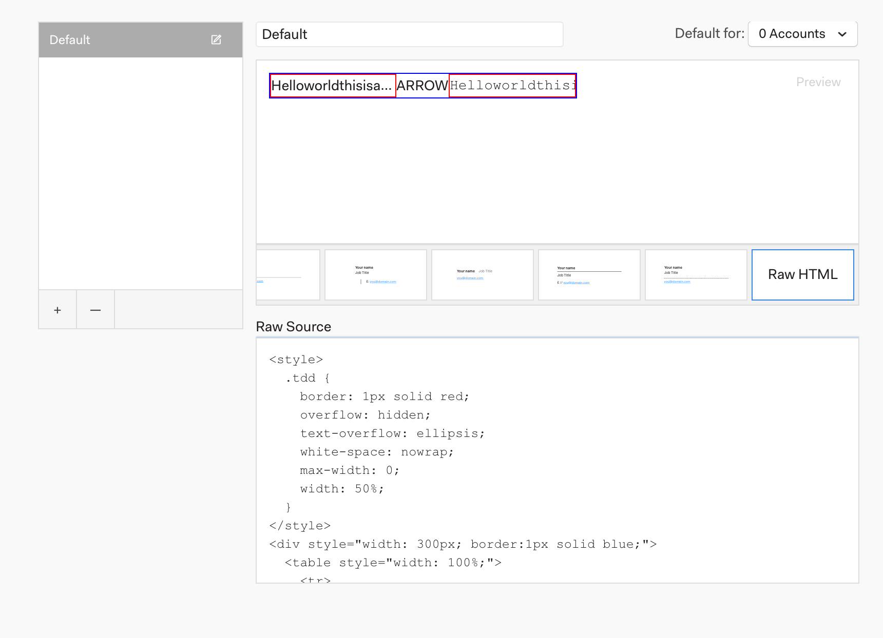Click the 'Helloworldthisisa...' cell in preview
Image resolution: width=883 pixels, height=638 pixels.
coord(333,86)
